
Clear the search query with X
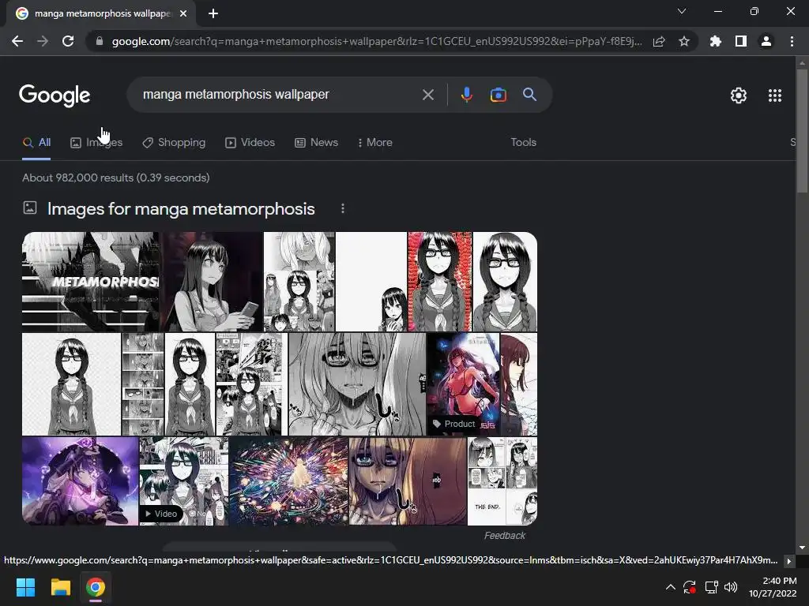point(427,95)
